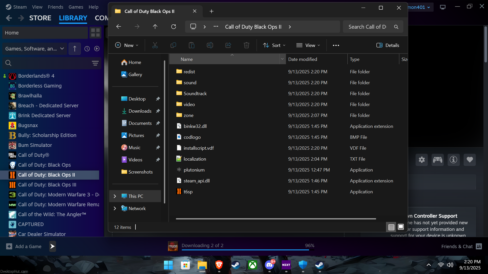Click Steam library grid view icon
This screenshot has height=274, width=488.
(x=95, y=33)
